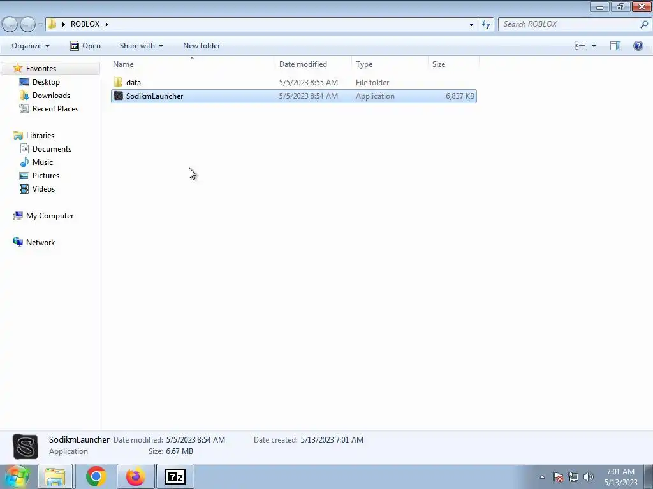Click the Open toolbar button
Screen dimensions: 653x489
(x=85, y=46)
